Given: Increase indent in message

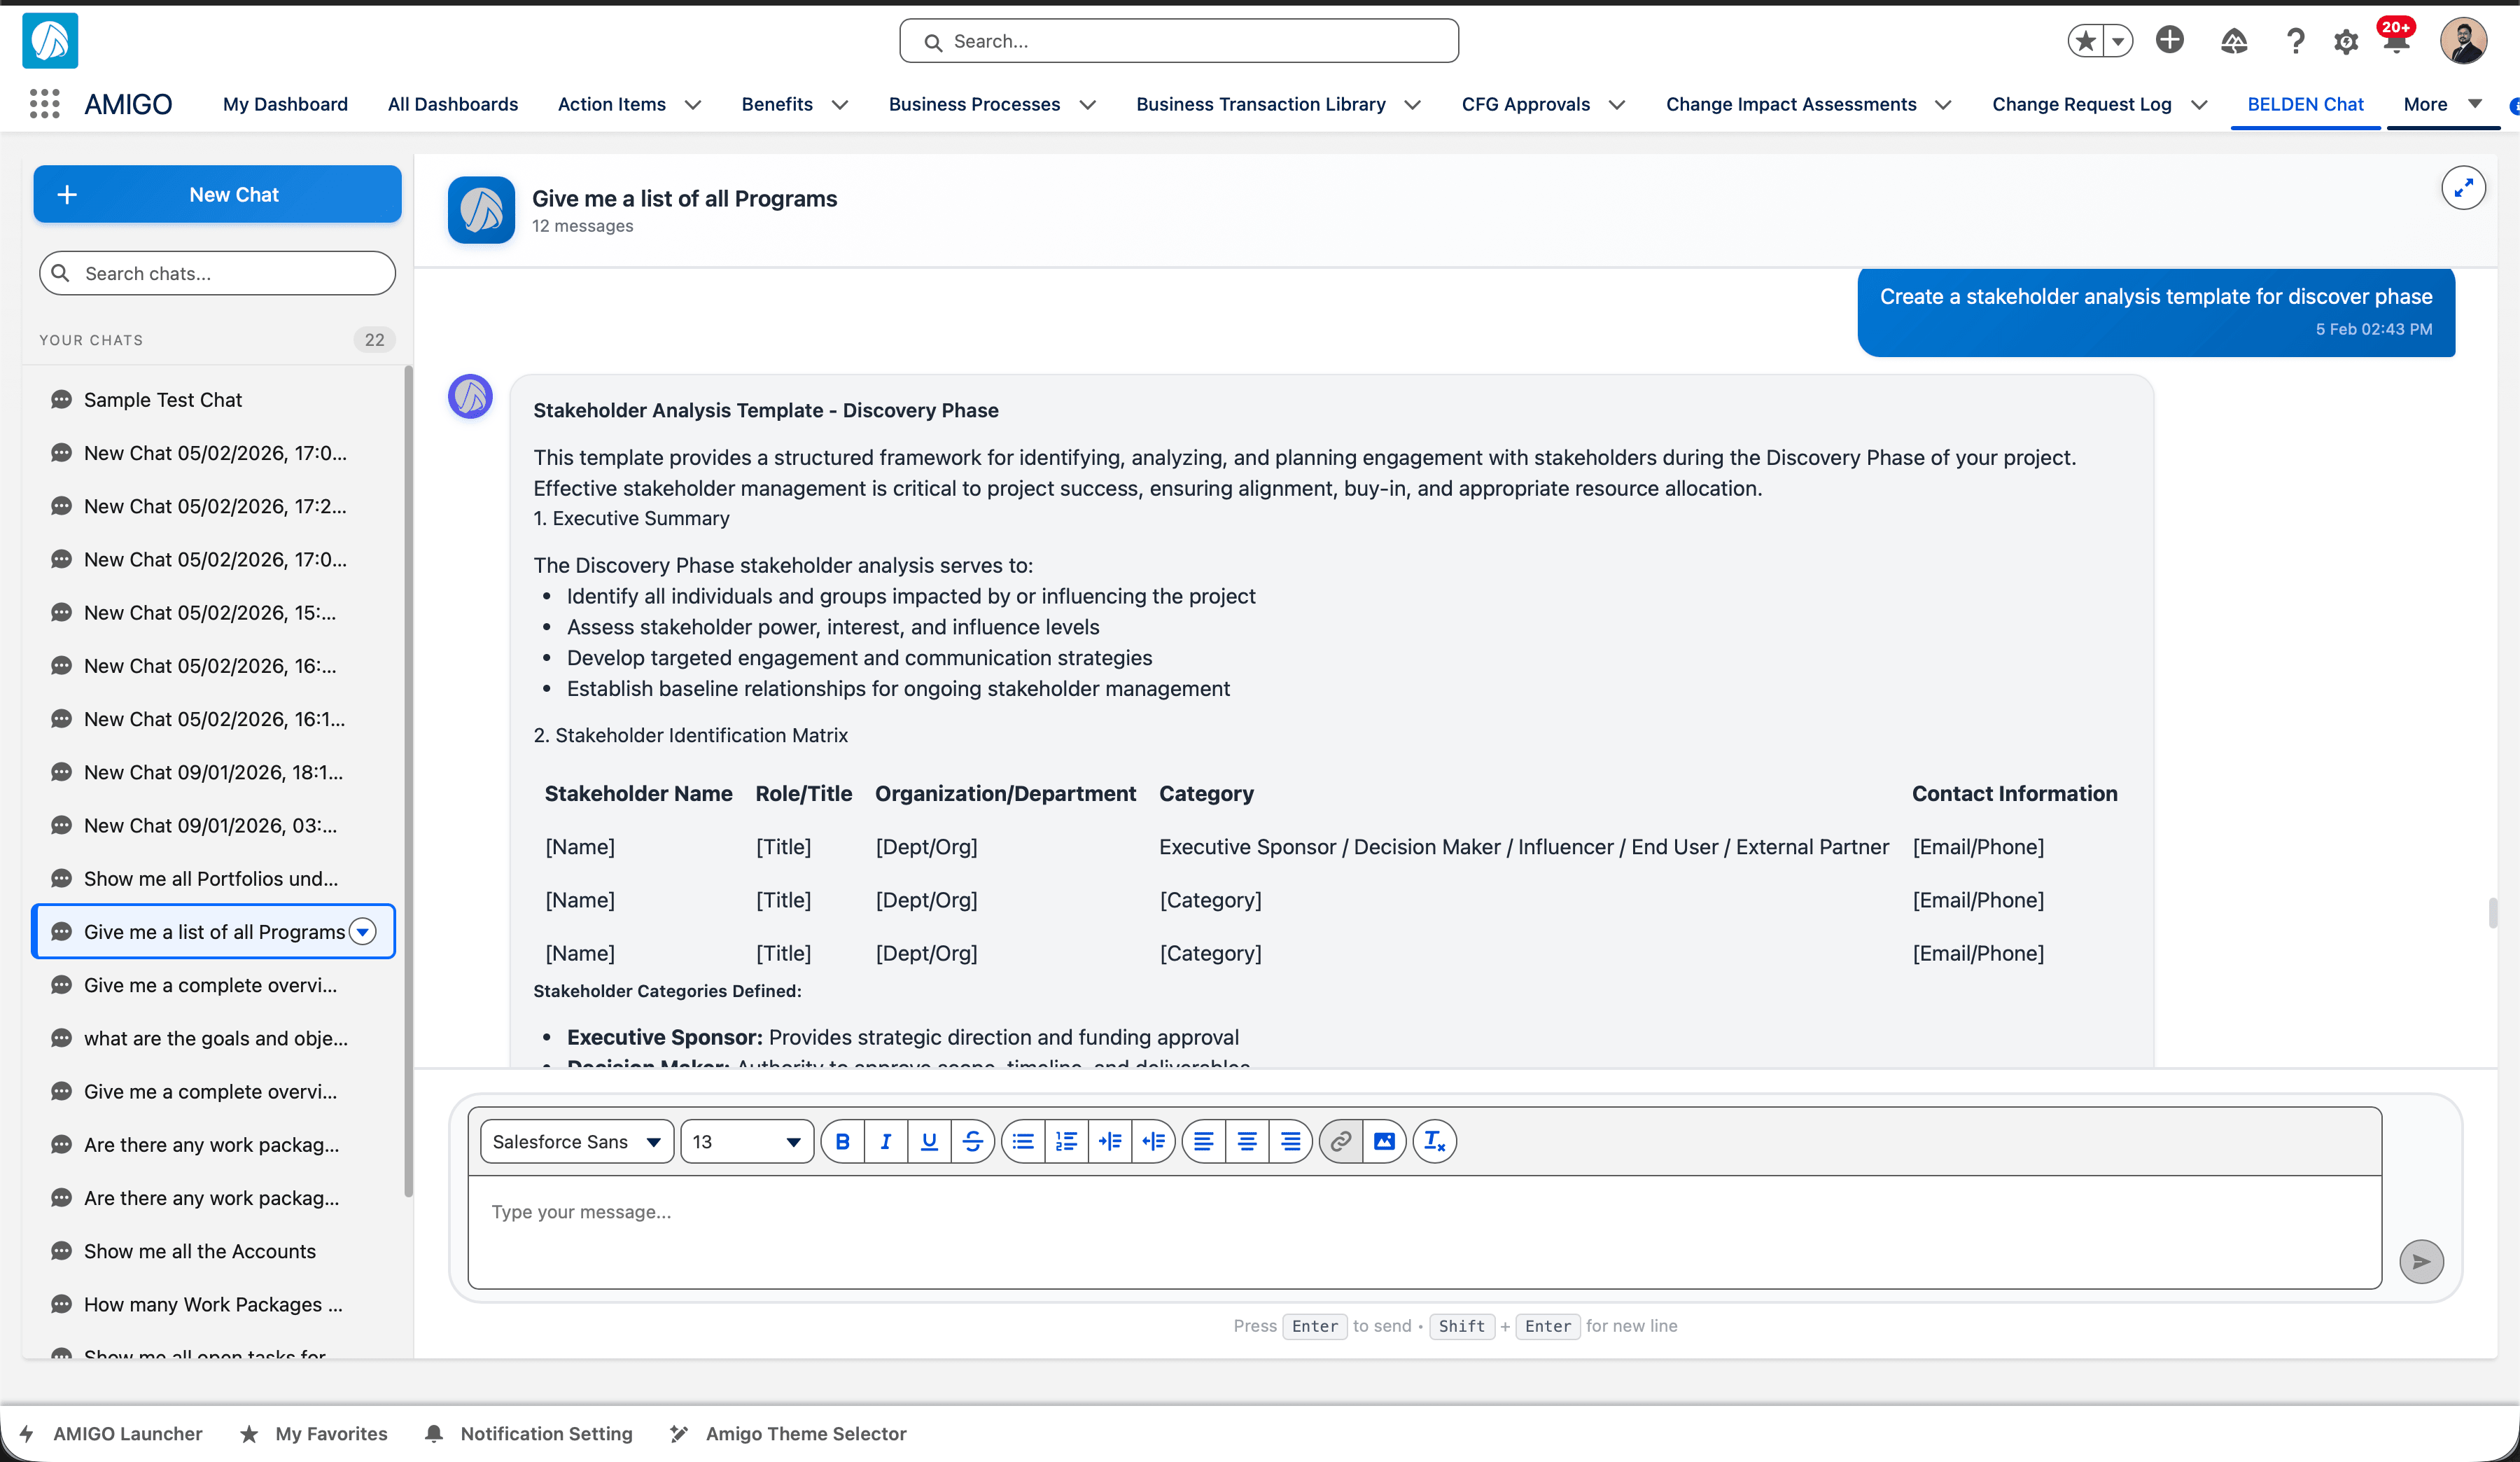Looking at the screenshot, I should click(x=1110, y=1141).
